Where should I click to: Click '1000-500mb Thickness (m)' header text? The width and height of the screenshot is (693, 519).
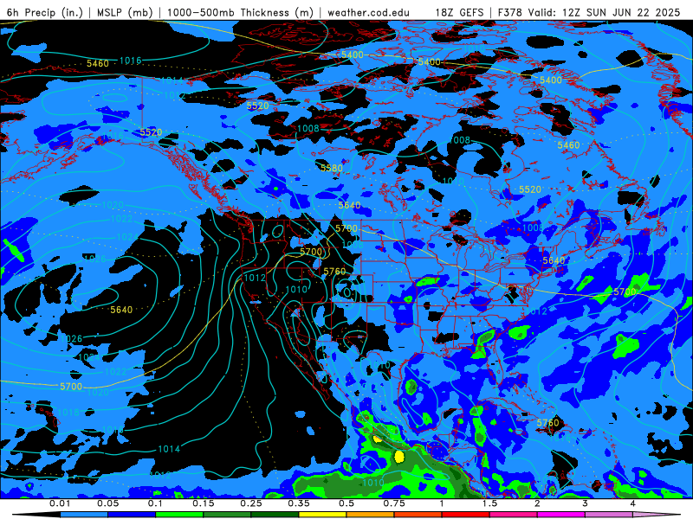240,12
